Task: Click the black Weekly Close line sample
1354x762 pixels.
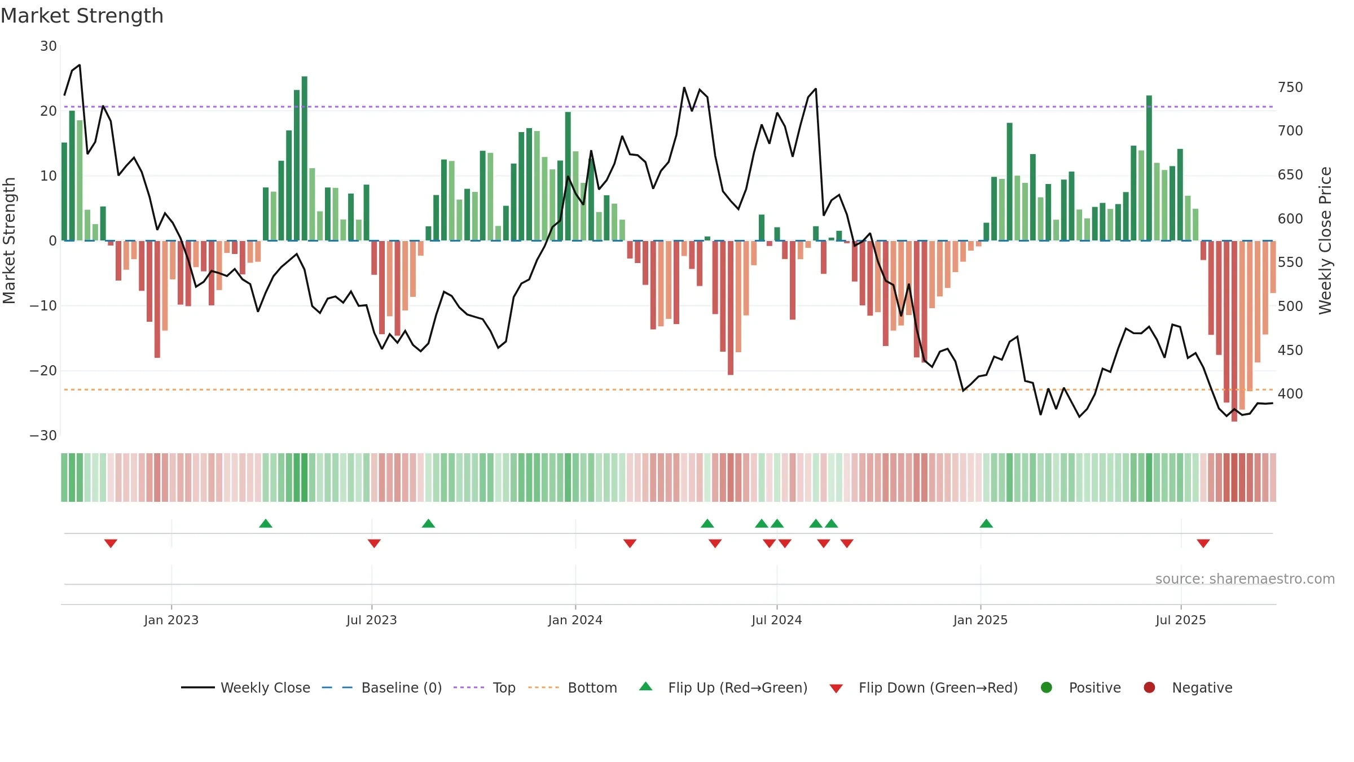Action: coord(198,687)
